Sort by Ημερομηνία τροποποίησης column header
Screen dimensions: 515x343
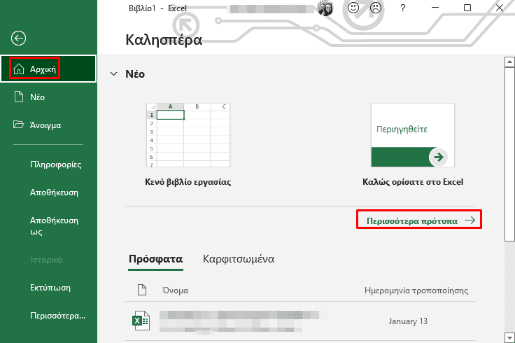tap(416, 290)
